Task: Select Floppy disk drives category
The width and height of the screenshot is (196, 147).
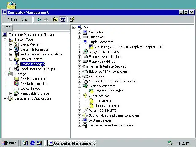Action: point(102,62)
